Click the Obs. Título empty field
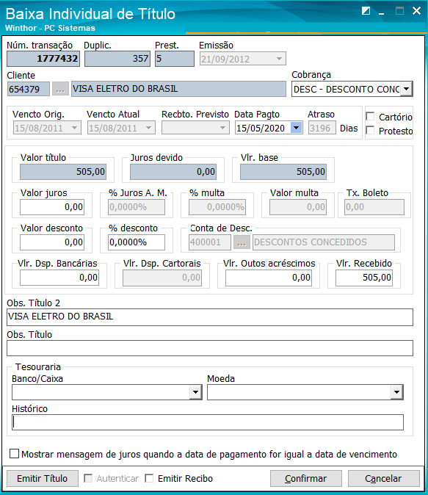This screenshot has width=428, height=495. 210,348
